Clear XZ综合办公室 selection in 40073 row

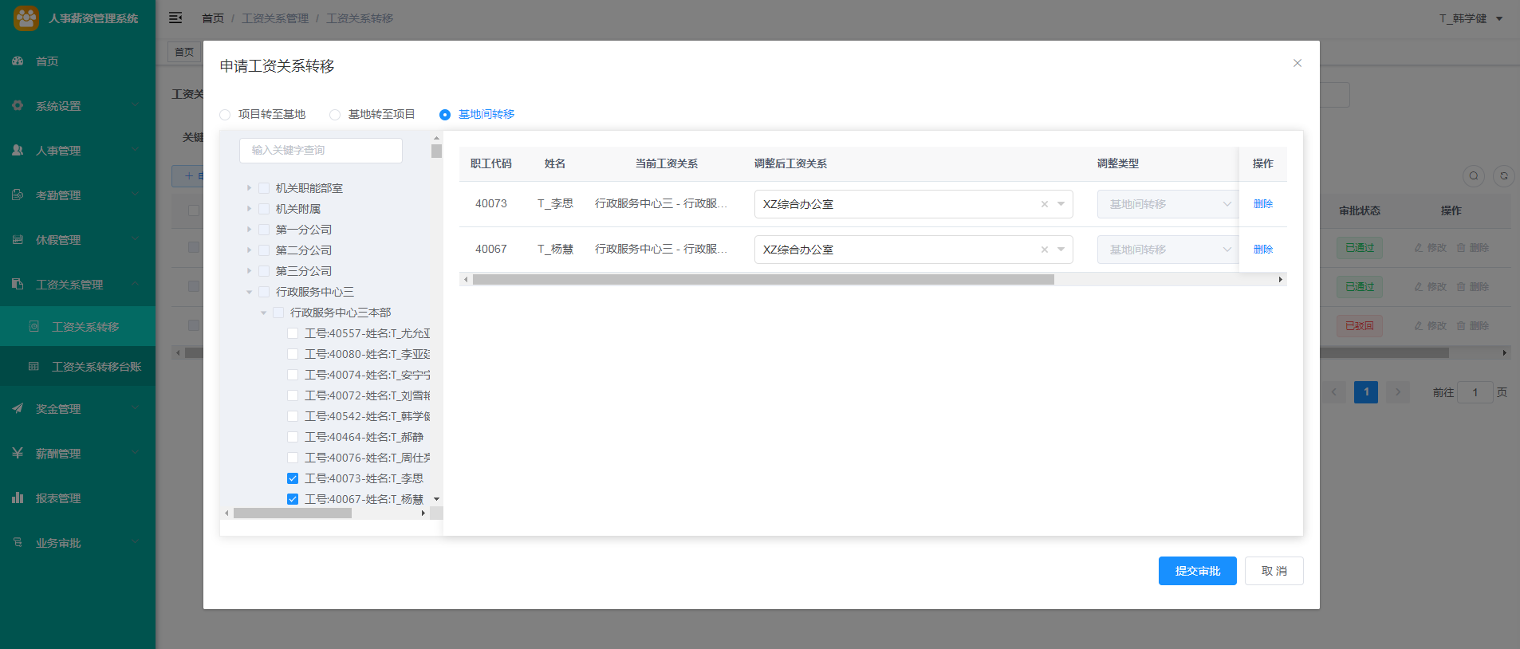tap(1045, 204)
